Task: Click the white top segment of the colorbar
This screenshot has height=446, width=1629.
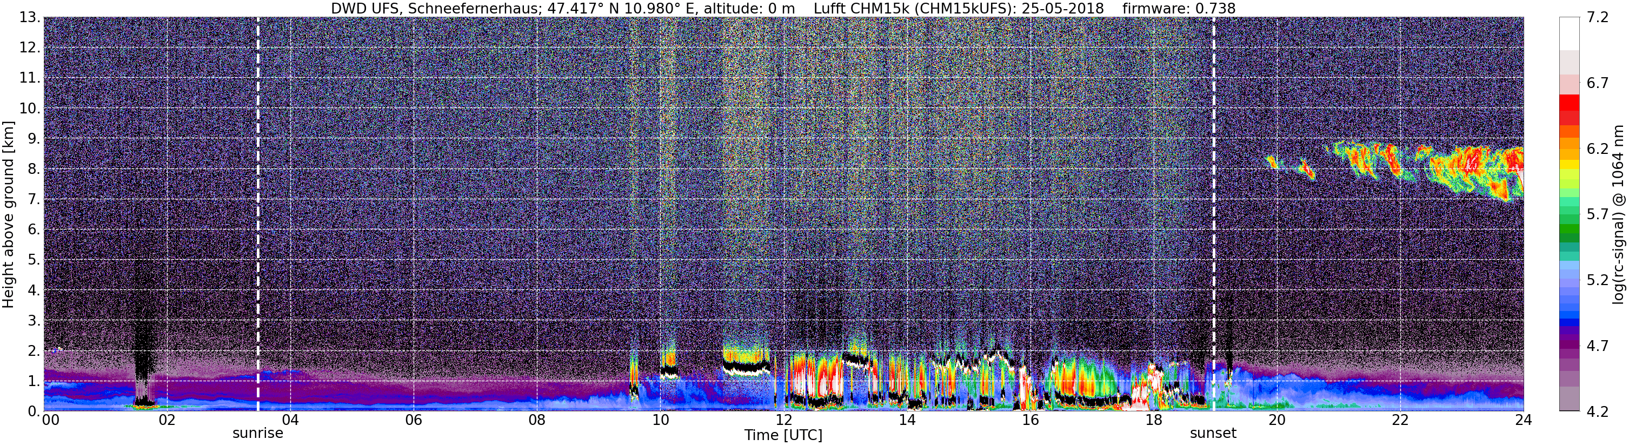Action: (x=1570, y=33)
